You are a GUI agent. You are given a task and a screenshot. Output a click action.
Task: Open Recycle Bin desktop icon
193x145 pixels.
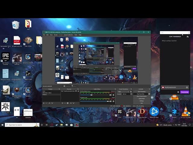tap(15, 25)
